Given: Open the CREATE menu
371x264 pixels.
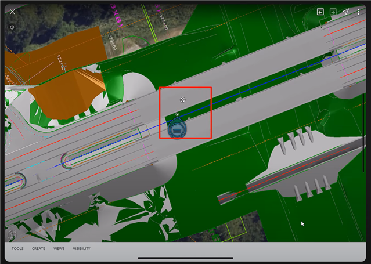Looking at the screenshot, I should [x=38, y=248].
